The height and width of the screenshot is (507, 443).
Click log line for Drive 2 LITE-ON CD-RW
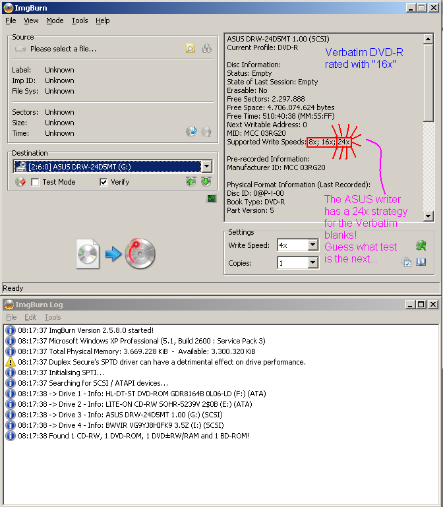click(x=135, y=404)
